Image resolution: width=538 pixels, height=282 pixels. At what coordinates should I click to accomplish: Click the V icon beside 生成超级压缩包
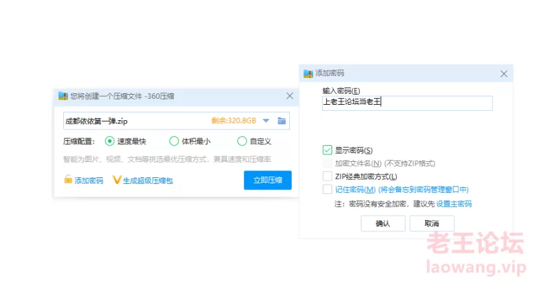116,179
